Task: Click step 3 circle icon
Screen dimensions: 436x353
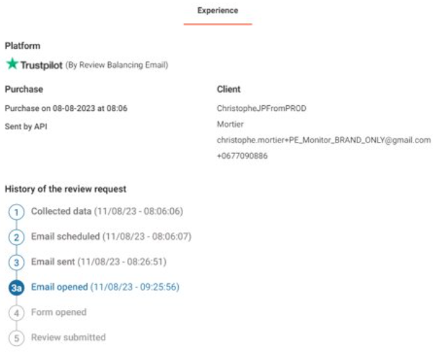Action: coord(18,263)
